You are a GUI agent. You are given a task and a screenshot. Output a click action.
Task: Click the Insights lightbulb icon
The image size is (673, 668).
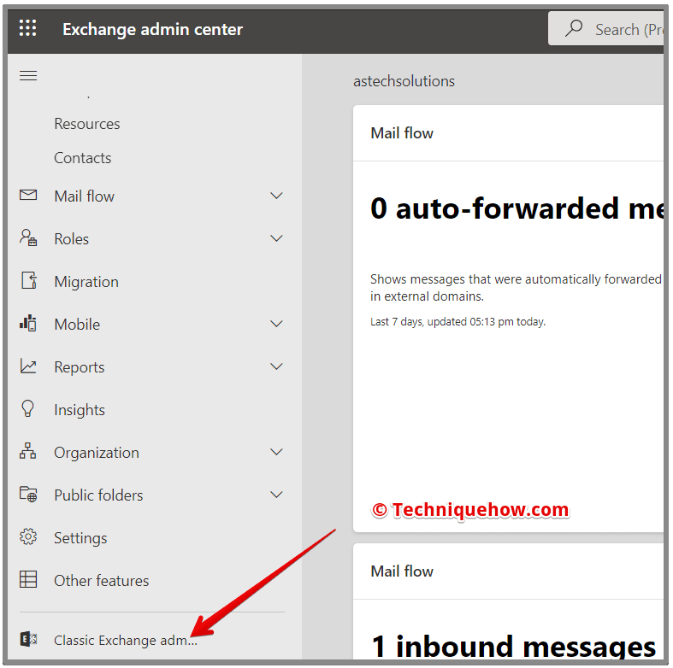[28, 408]
